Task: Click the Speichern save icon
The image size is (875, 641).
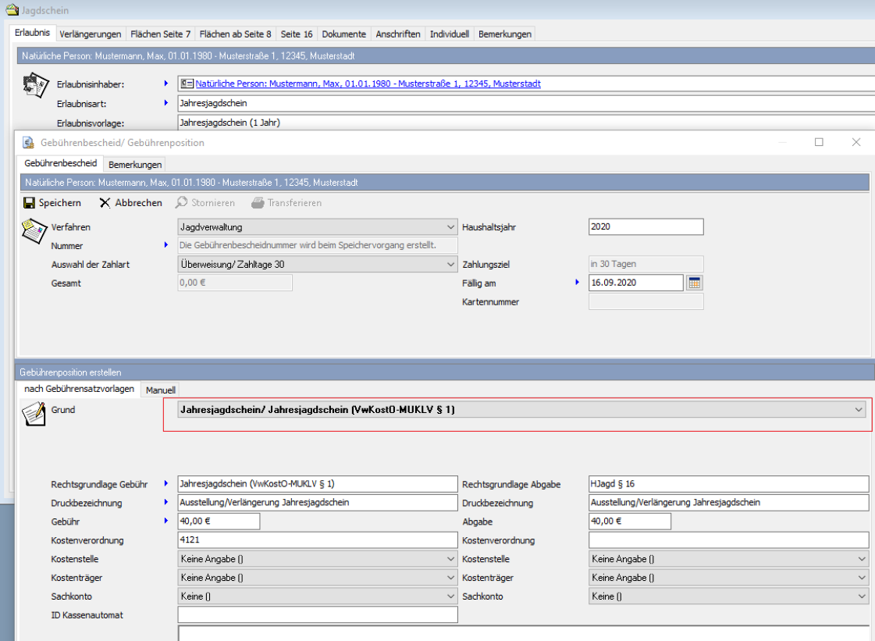Action: (30, 203)
